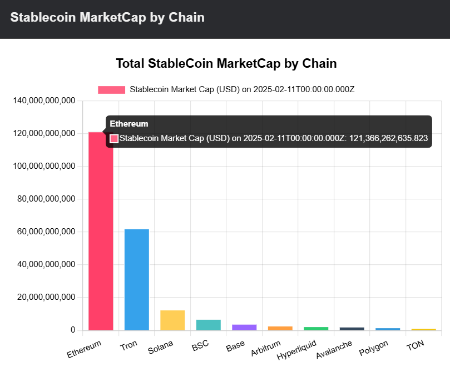Select the small Polygon bar
Image resolution: width=450 pixels, height=372 pixels.
pyautogui.click(x=388, y=329)
